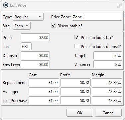Click the Replacement cost field

coord(44,82)
